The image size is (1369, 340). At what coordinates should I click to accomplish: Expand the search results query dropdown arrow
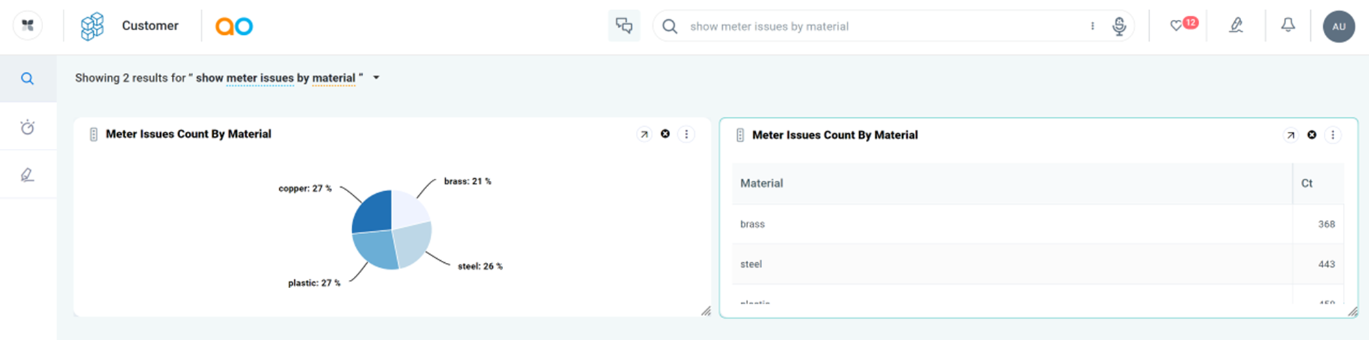376,78
